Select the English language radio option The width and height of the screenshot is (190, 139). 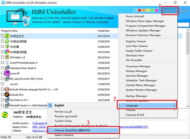pos(50,106)
